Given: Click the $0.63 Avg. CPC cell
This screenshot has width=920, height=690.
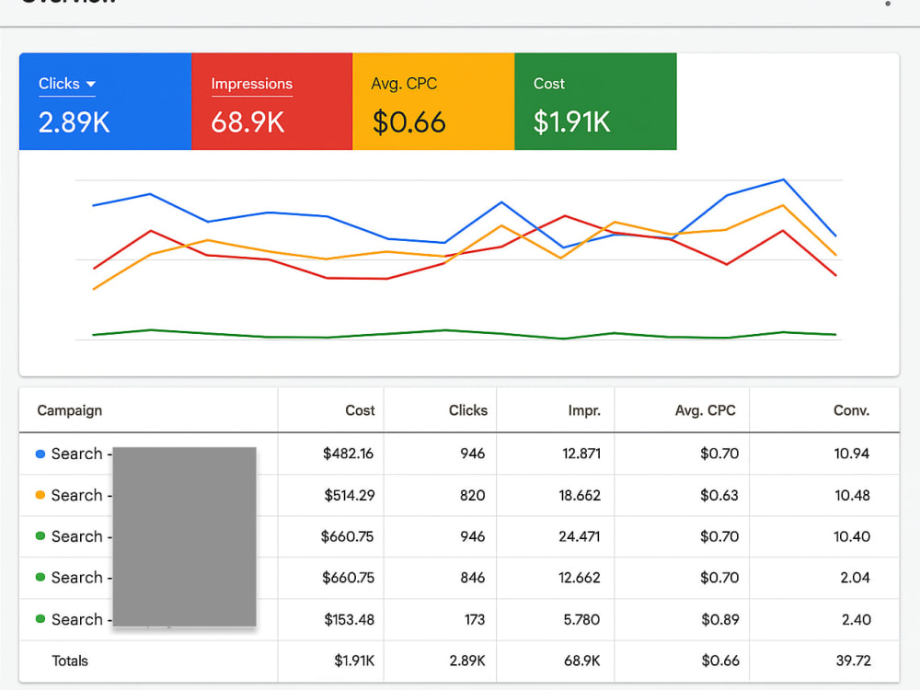Looking at the screenshot, I should [719, 495].
